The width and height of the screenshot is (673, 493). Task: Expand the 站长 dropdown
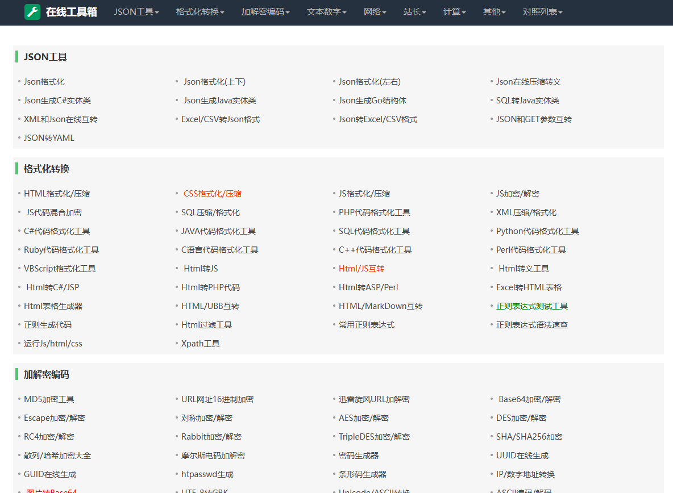coord(415,12)
